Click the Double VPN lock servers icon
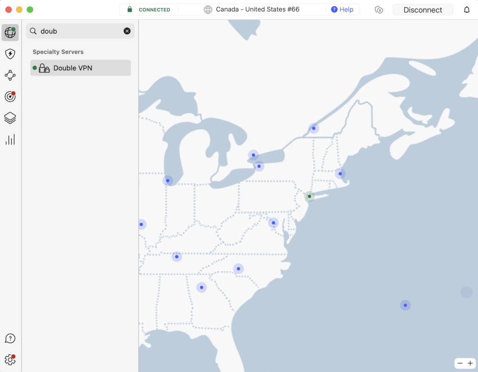478x372 pixels. click(x=44, y=68)
